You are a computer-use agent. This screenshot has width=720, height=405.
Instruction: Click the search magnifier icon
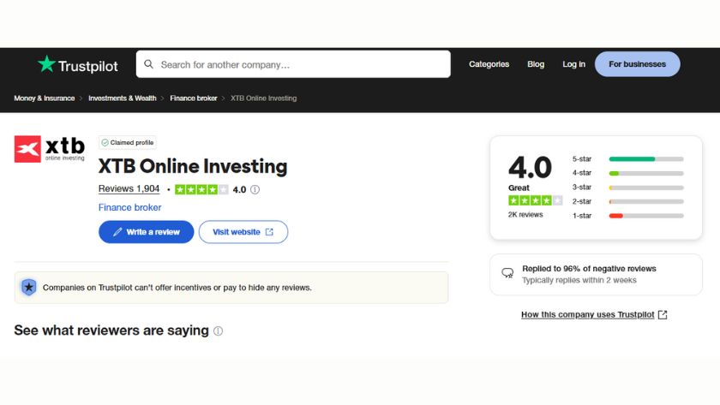pos(149,64)
